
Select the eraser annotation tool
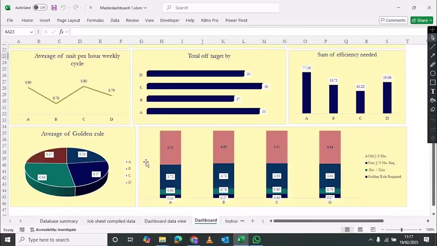[x=433, y=109]
